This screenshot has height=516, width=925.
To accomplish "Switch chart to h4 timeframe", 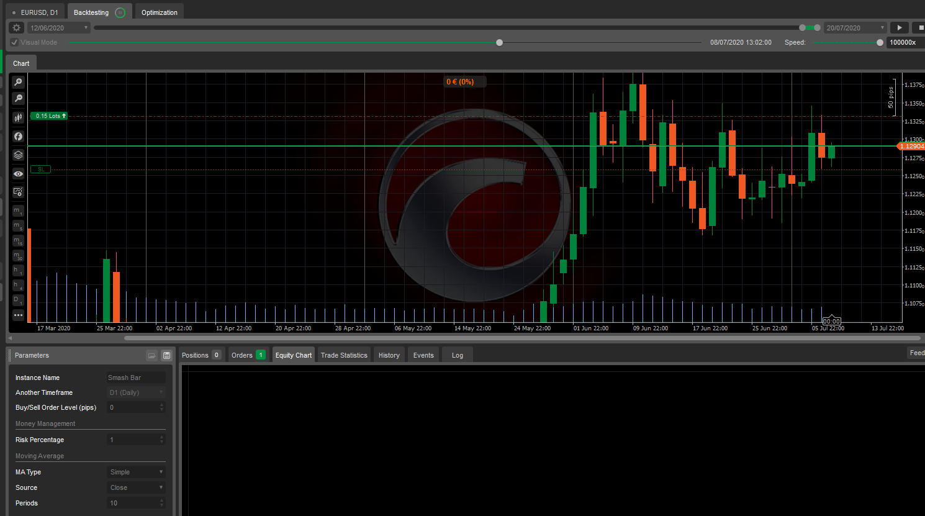I will tap(18, 286).
